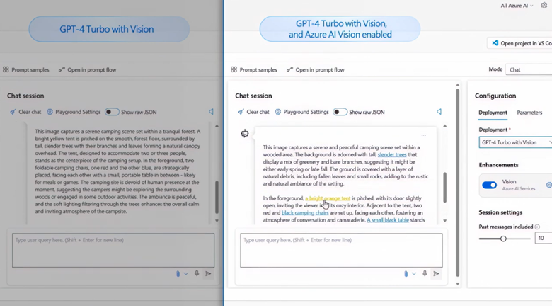Click attachment paperclip icon in right panel
Viewport: 552px width, 308px height.
[x=406, y=274]
